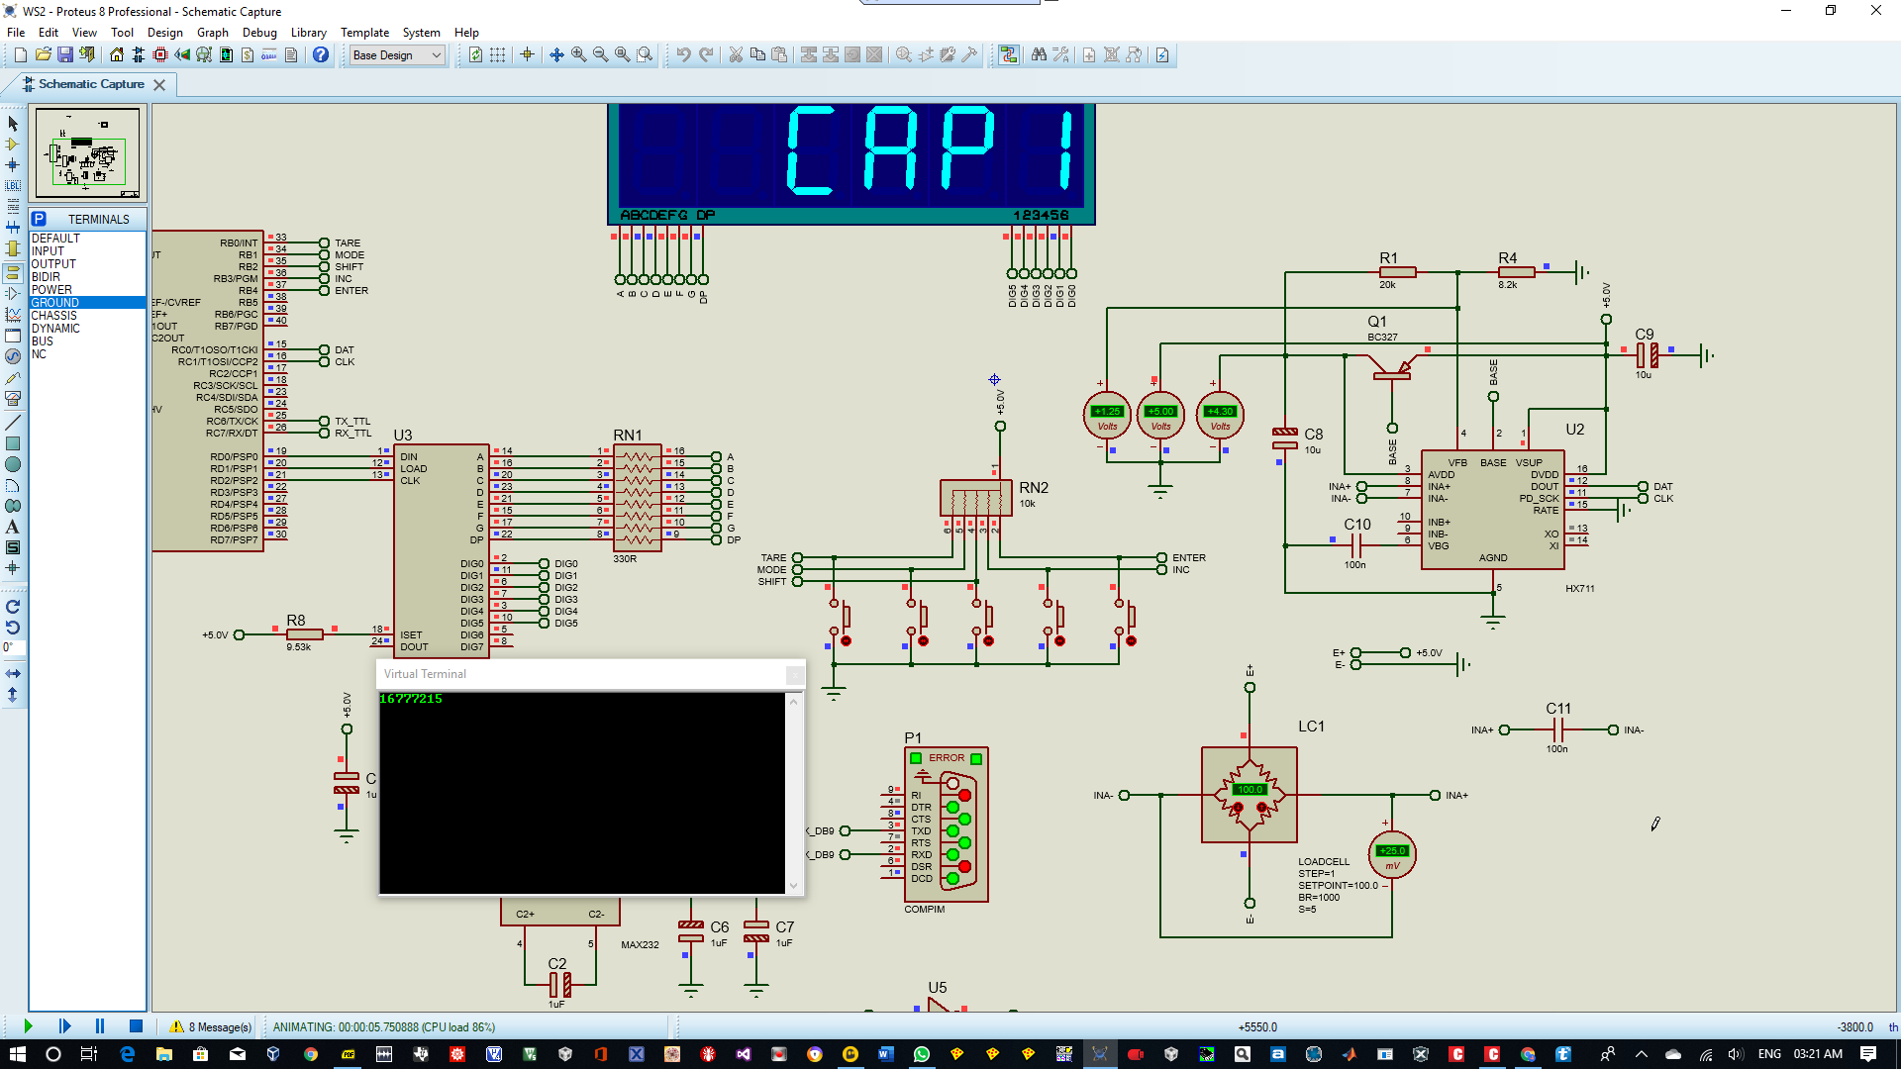Click the Y-Mirror vertical flip icon
The width and height of the screenshot is (1901, 1069).
13,695
